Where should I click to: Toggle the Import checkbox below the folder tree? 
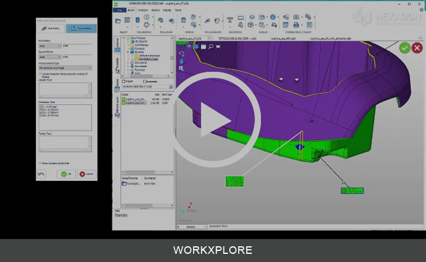[124, 82]
